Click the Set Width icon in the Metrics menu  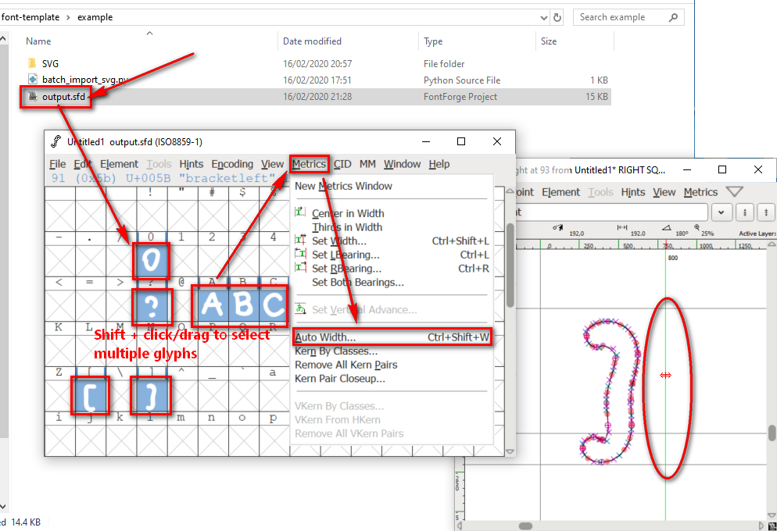click(x=299, y=237)
